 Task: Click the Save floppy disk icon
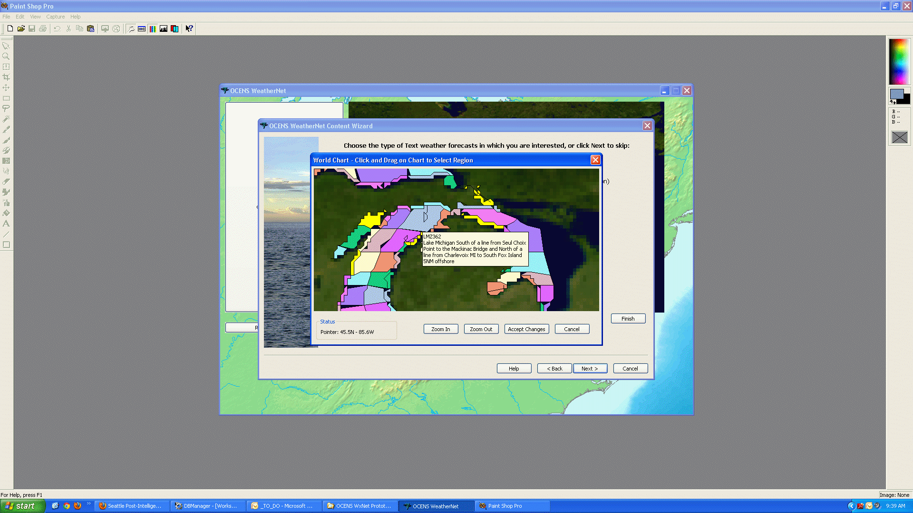32,28
